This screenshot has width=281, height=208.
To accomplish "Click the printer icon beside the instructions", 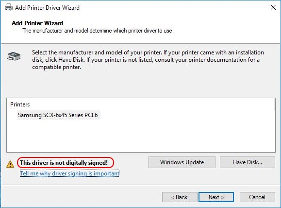I will [x=14, y=56].
